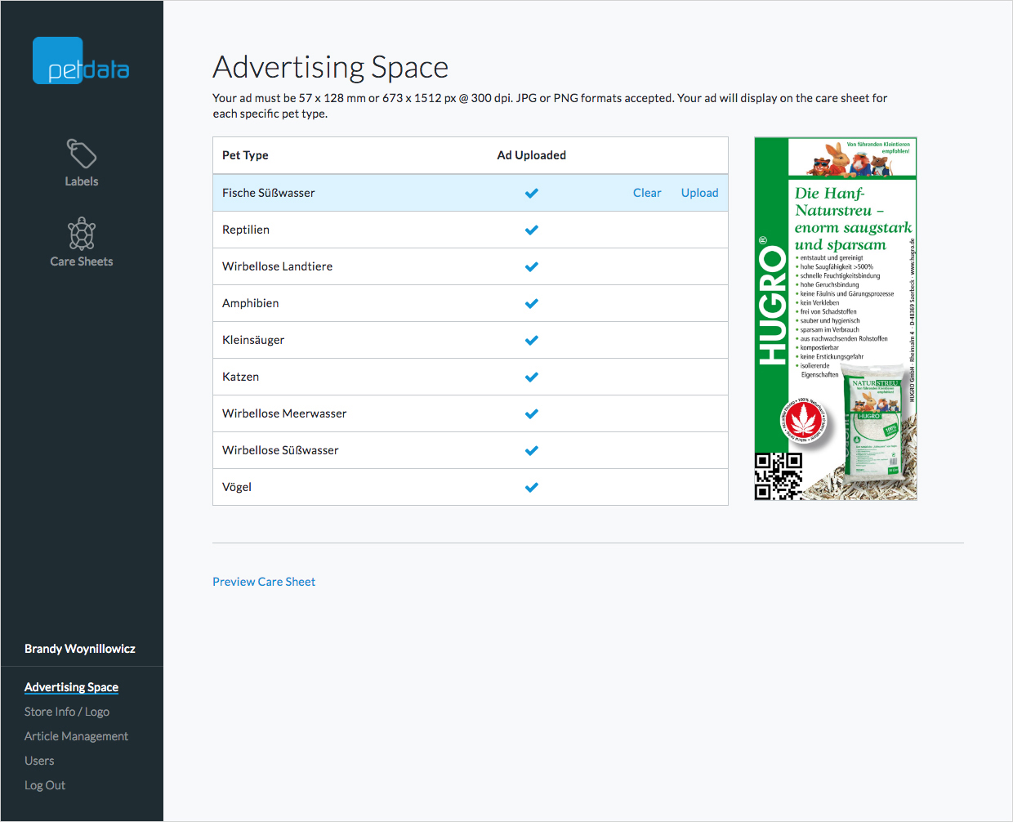Select the Wirbellose Meerwasser row
Viewport: 1013px width, 822px height.
coord(284,413)
